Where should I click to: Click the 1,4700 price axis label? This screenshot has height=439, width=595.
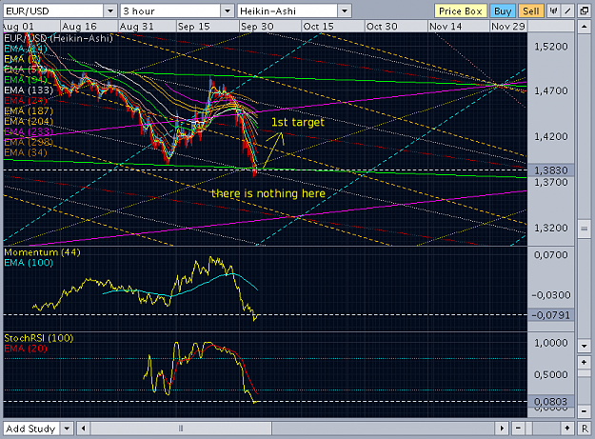coord(551,90)
